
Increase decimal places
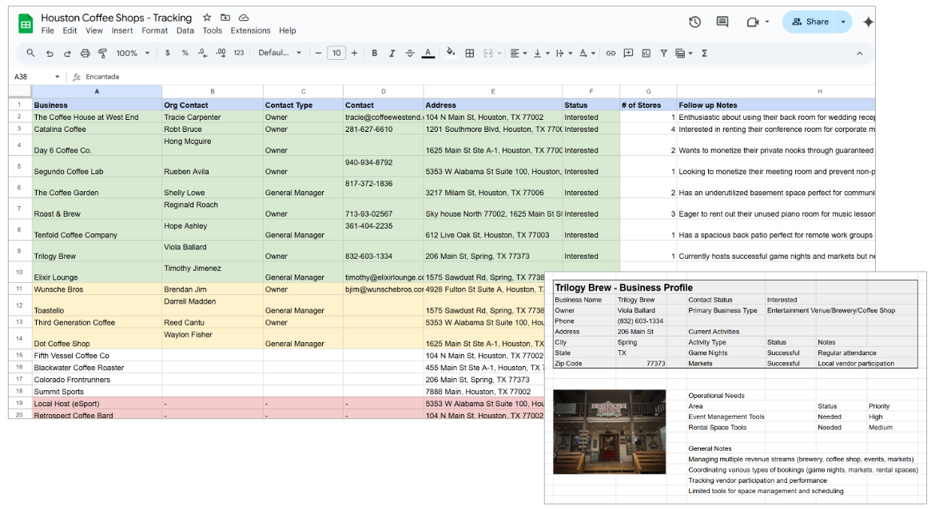point(221,53)
